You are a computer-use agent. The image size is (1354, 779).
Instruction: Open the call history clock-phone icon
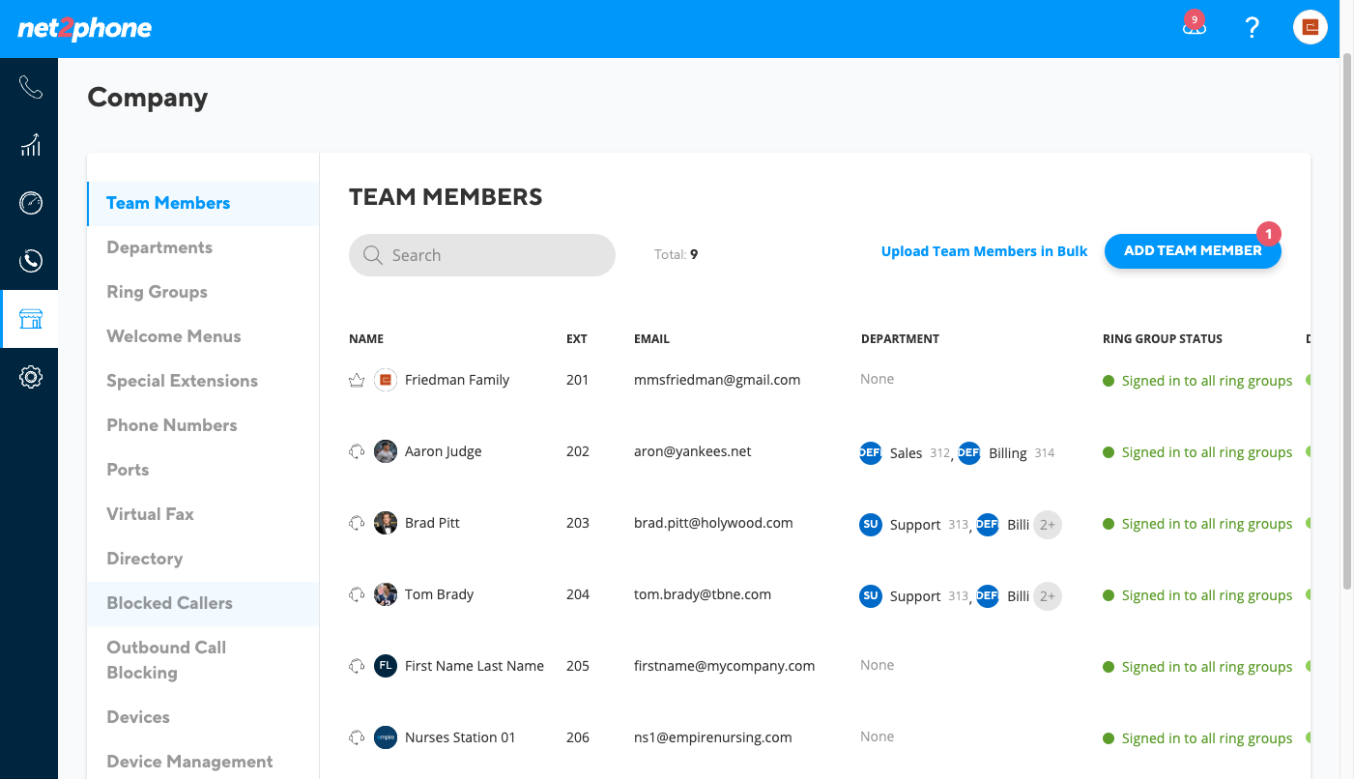[30, 261]
